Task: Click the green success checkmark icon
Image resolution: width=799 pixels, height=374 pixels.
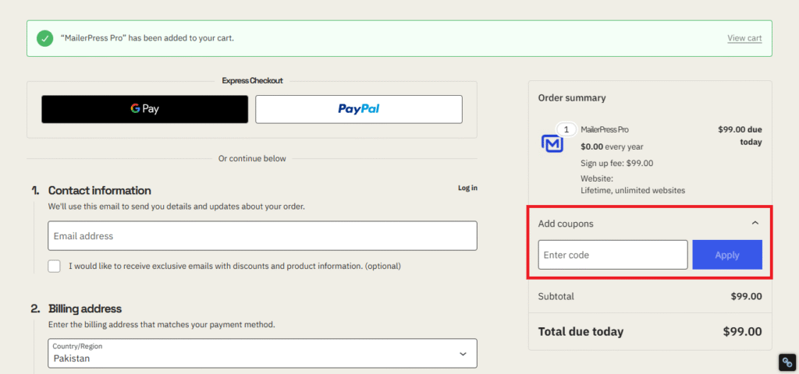Action: pyautogui.click(x=45, y=38)
